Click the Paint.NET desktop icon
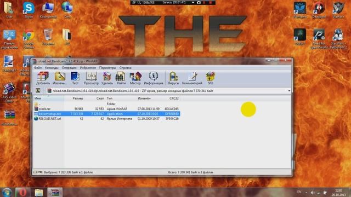 pyautogui.click(x=9, y=64)
